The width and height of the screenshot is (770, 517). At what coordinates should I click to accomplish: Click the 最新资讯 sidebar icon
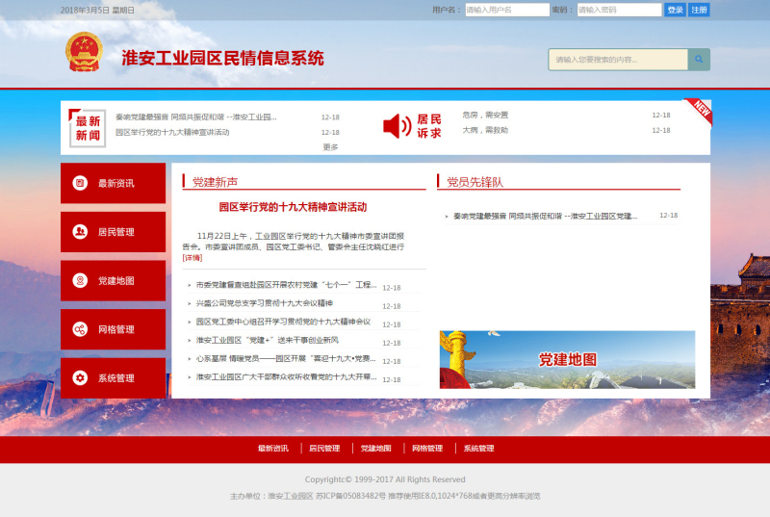(80, 183)
